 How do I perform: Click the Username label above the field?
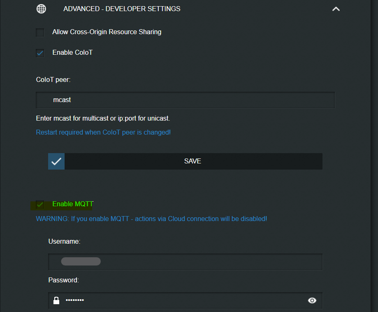(64, 242)
